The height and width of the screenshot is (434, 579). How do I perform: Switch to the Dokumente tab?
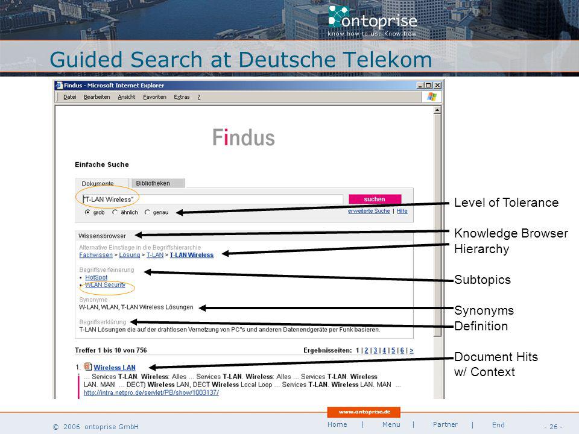click(x=101, y=183)
